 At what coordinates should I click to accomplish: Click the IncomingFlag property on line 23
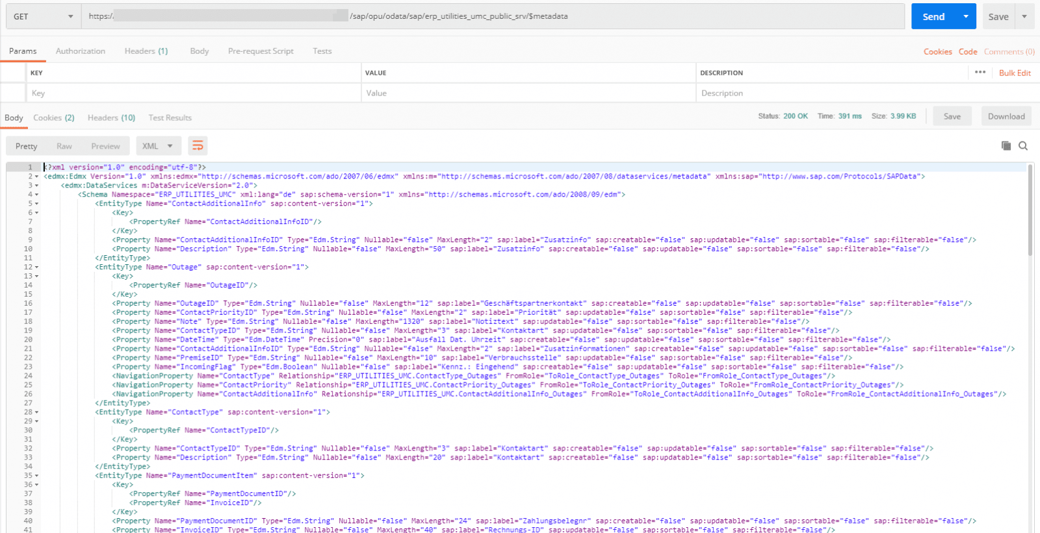coord(508,367)
